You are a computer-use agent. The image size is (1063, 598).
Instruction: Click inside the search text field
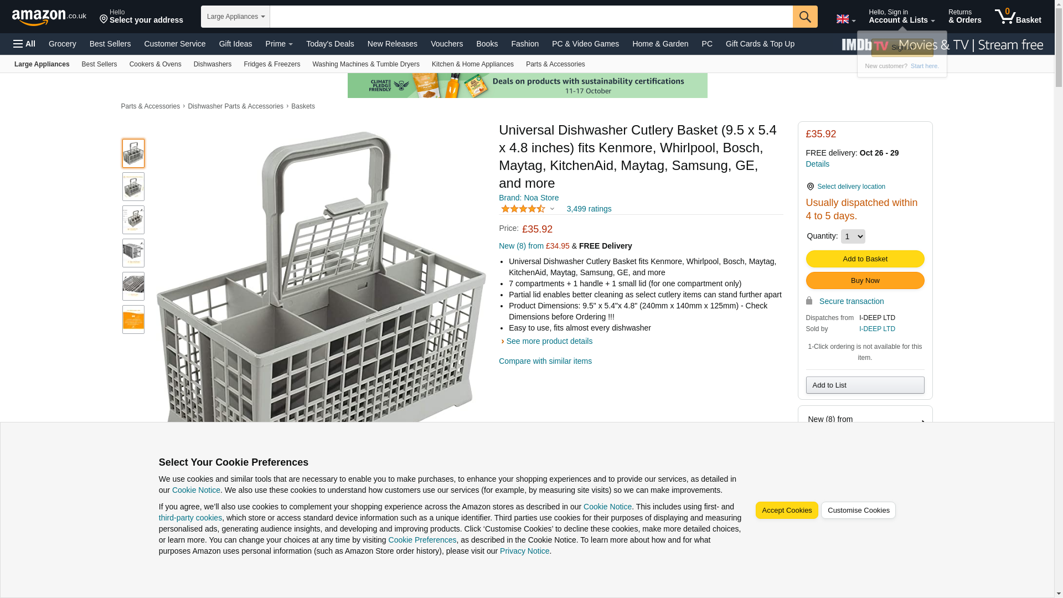coord(531,17)
